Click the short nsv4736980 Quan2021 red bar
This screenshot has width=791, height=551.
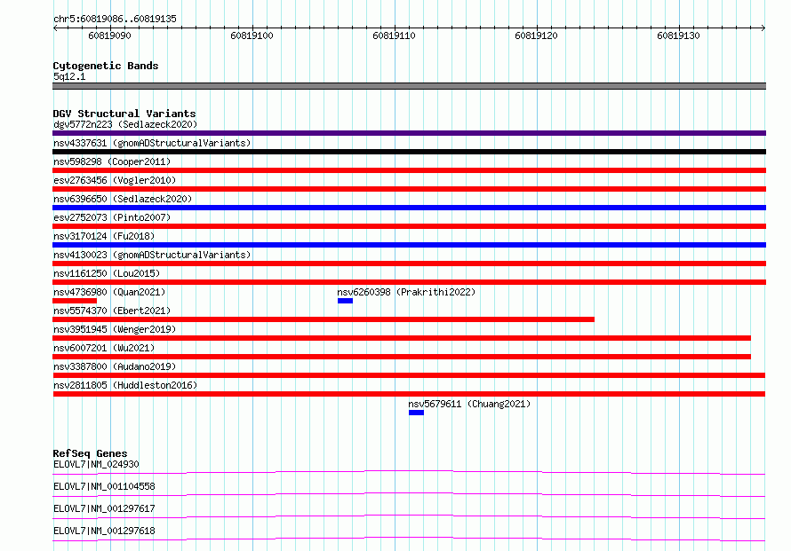point(75,301)
